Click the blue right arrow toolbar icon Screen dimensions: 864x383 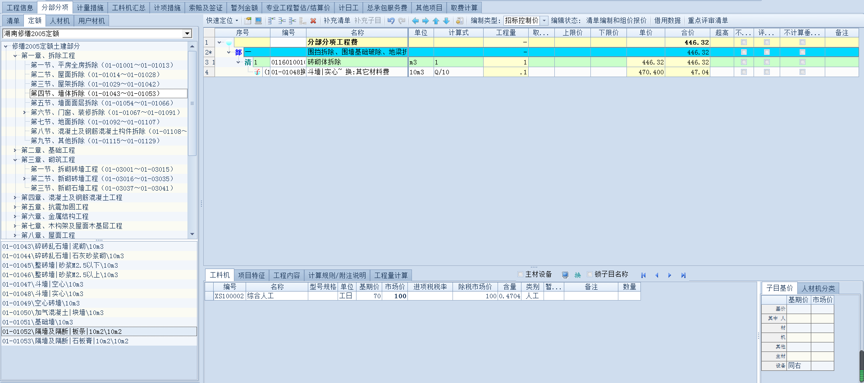[425, 21]
